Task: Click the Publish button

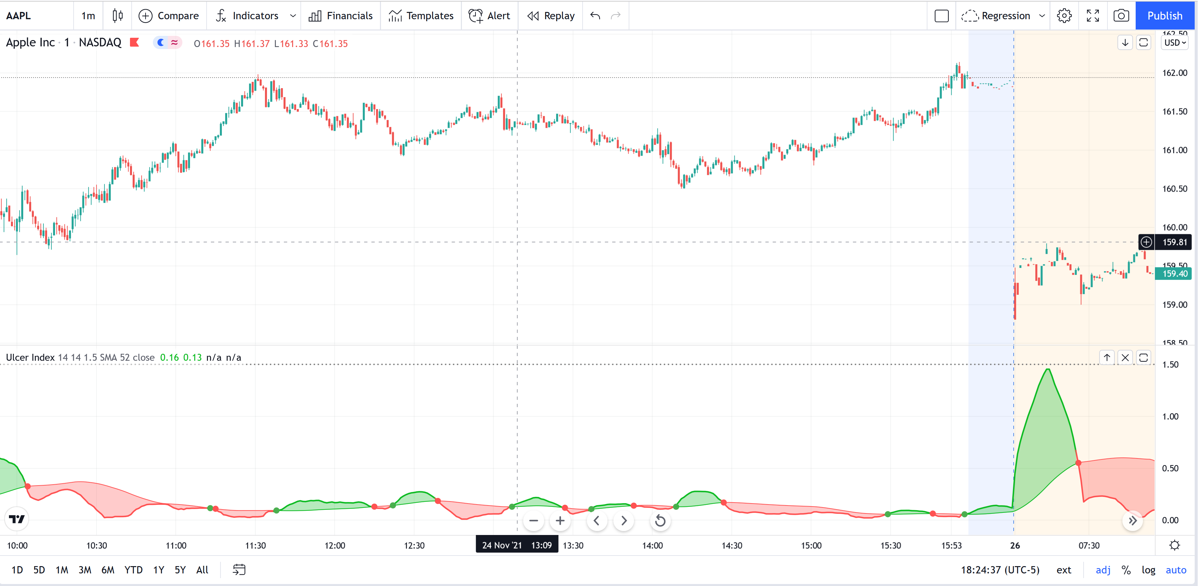Action: 1165,16
